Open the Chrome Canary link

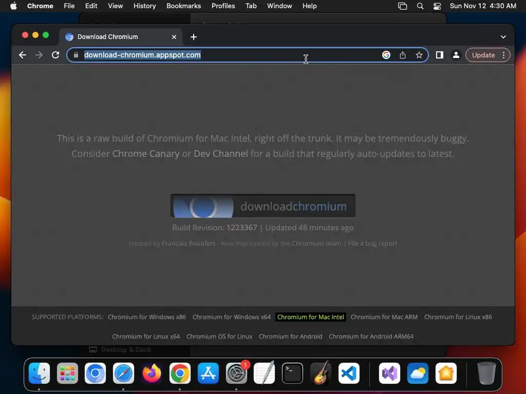click(145, 154)
